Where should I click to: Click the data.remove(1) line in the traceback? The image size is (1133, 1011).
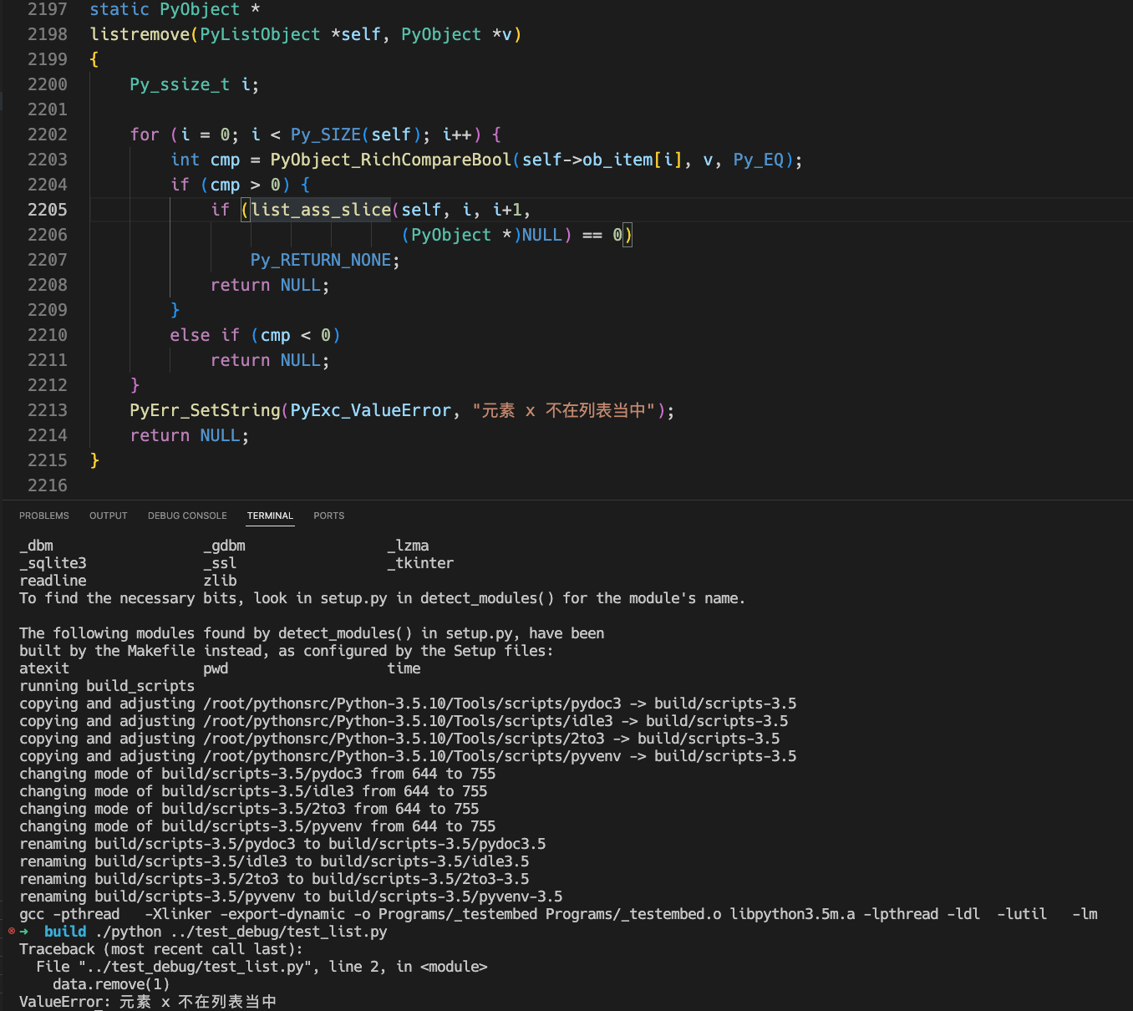click(110, 983)
